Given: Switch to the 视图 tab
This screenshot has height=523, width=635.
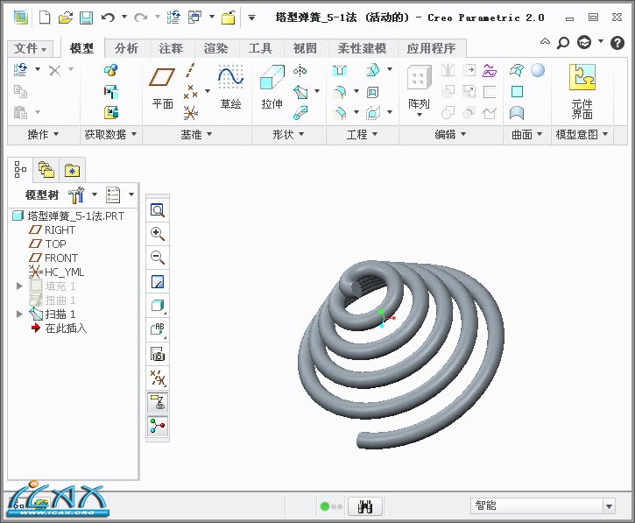Looking at the screenshot, I should coord(305,48).
